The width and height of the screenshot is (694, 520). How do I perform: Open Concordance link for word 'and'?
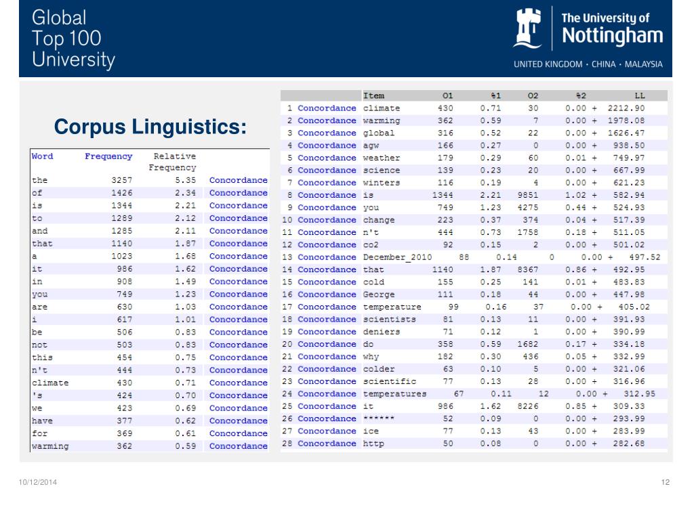(238, 231)
